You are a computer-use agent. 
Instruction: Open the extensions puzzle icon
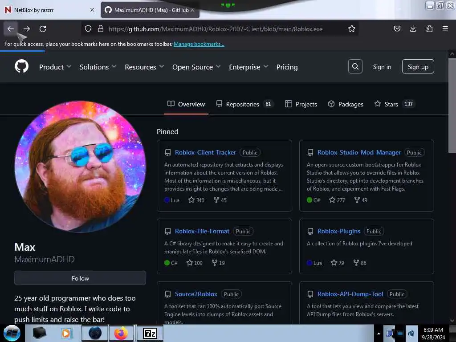[x=429, y=28]
